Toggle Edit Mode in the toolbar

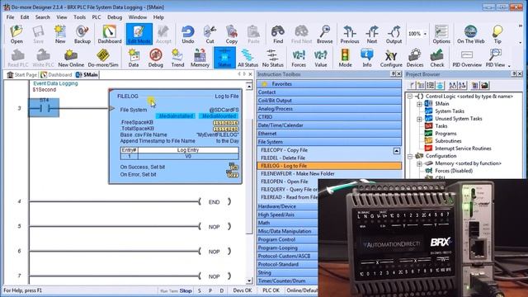click(139, 34)
